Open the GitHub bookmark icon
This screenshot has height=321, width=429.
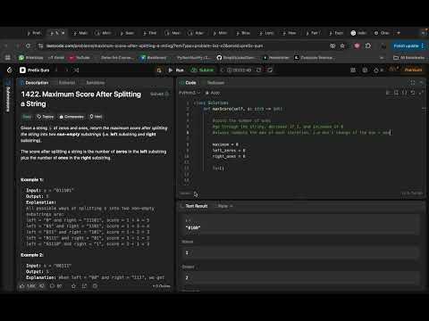click(x=219, y=58)
